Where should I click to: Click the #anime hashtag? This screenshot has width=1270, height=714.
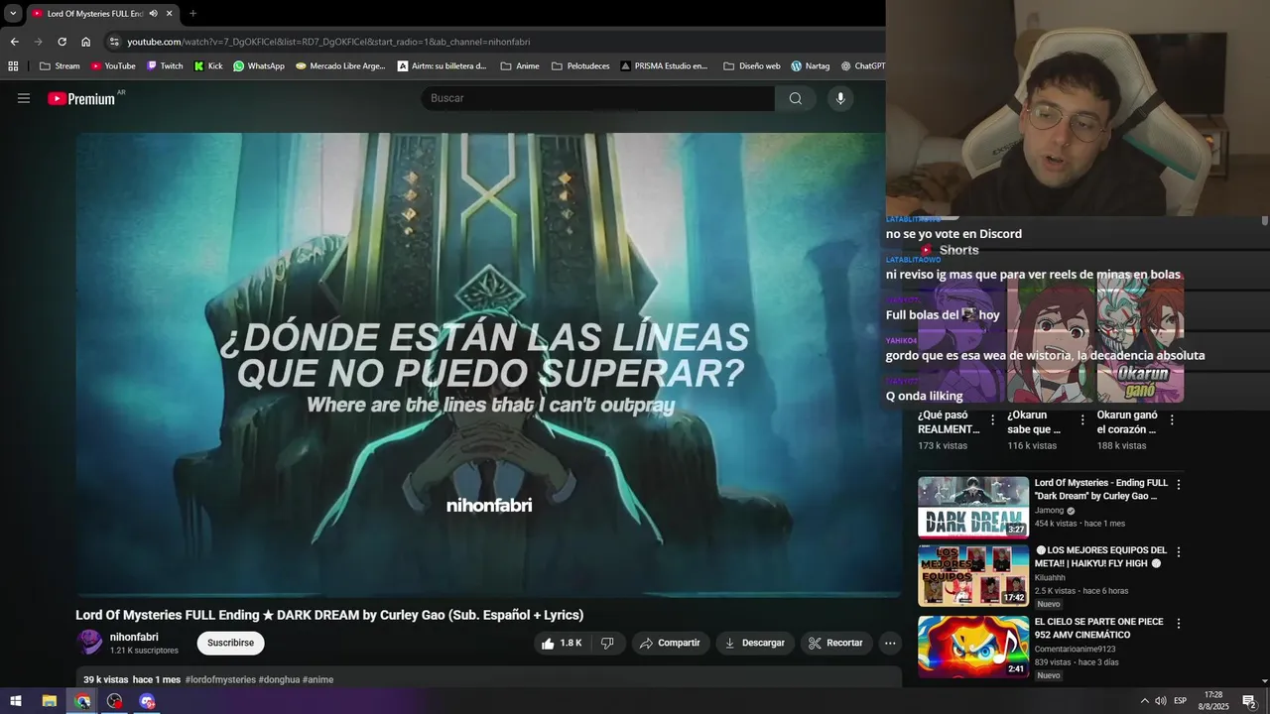coord(317,680)
